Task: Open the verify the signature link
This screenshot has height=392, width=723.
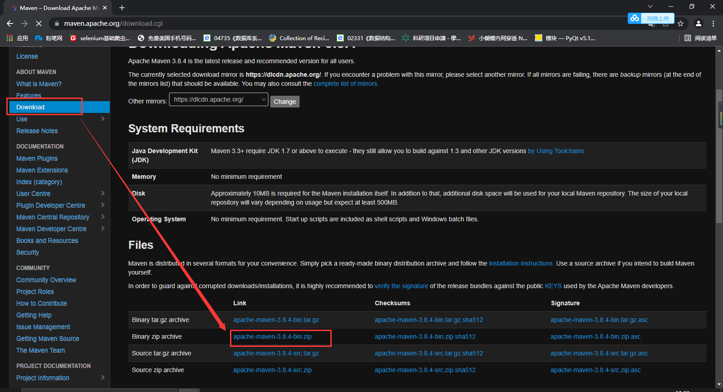Action: pyautogui.click(x=401, y=286)
